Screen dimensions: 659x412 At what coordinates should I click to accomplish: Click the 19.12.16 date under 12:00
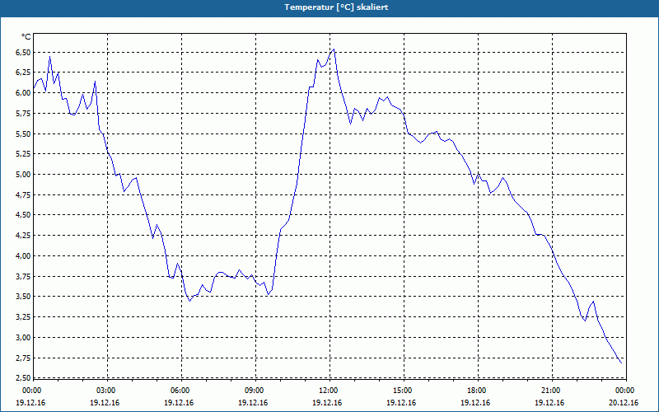327,403
